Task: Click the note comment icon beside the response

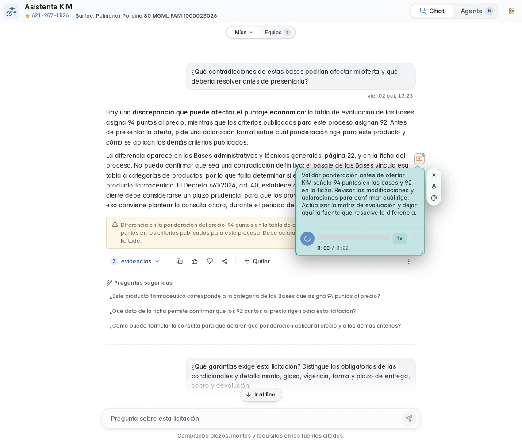Action: point(419,159)
